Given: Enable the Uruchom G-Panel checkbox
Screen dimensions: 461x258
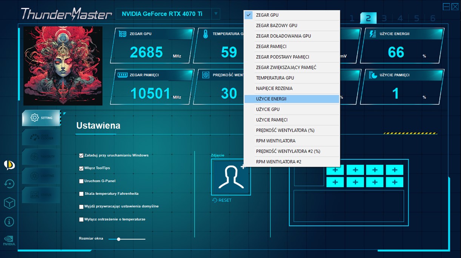Looking at the screenshot, I should tap(81, 181).
